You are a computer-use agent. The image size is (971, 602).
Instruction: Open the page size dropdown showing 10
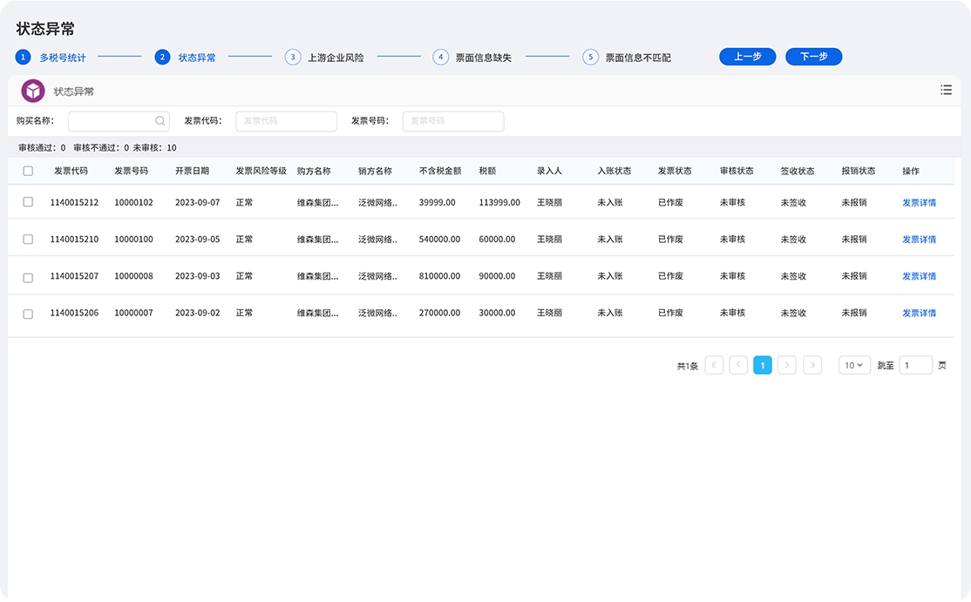point(854,365)
